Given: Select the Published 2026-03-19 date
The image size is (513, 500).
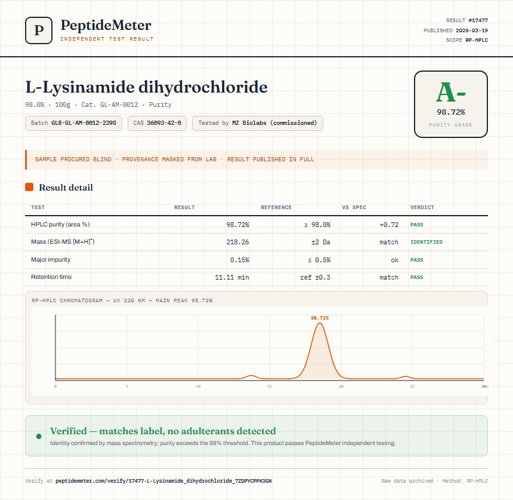Looking at the screenshot, I should tap(455, 30).
